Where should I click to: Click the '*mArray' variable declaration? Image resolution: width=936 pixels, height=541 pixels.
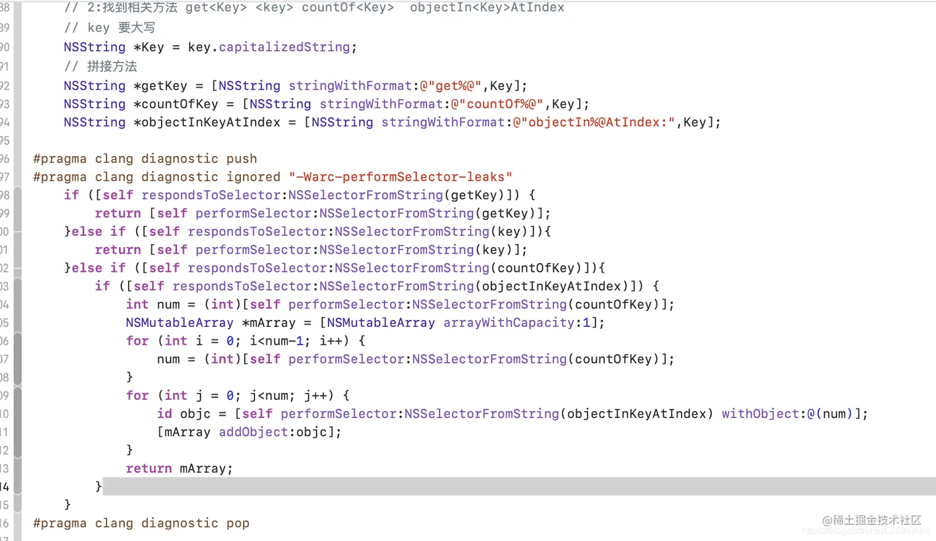point(269,322)
